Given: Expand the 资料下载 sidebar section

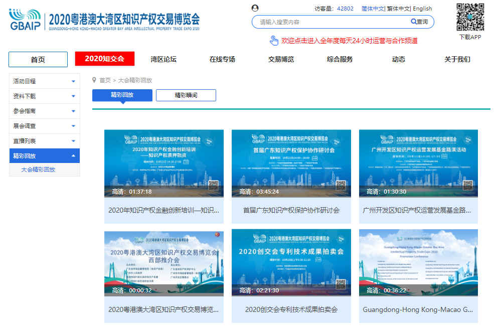Looking at the screenshot, I should tap(73, 96).
